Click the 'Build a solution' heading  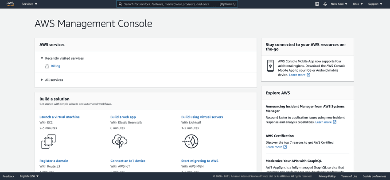[55, 99]
